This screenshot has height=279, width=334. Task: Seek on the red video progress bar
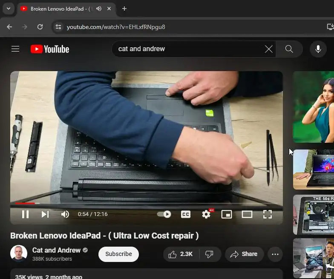tap(147, 204)
